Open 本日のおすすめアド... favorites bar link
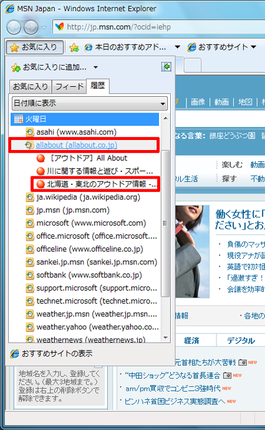Image resolution: width=265 pixels, height=430 pixels. [125, 47]
